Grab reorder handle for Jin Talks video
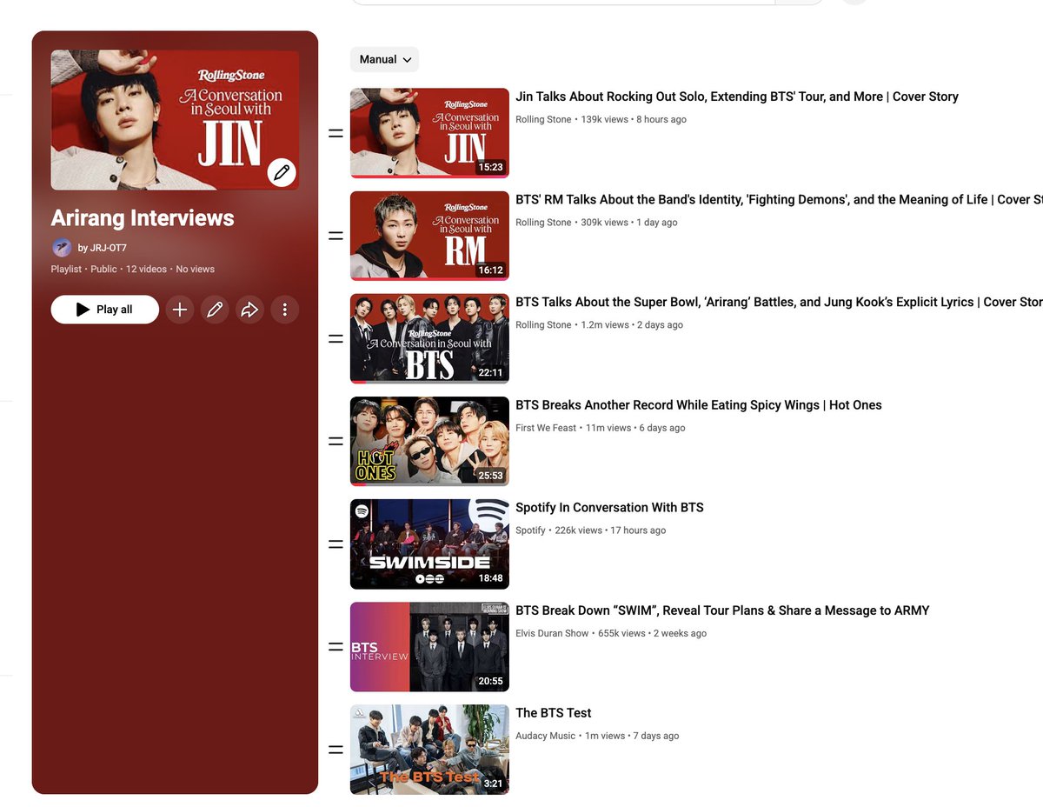This screenshot has width=1043, height=807. click(335, 134)
